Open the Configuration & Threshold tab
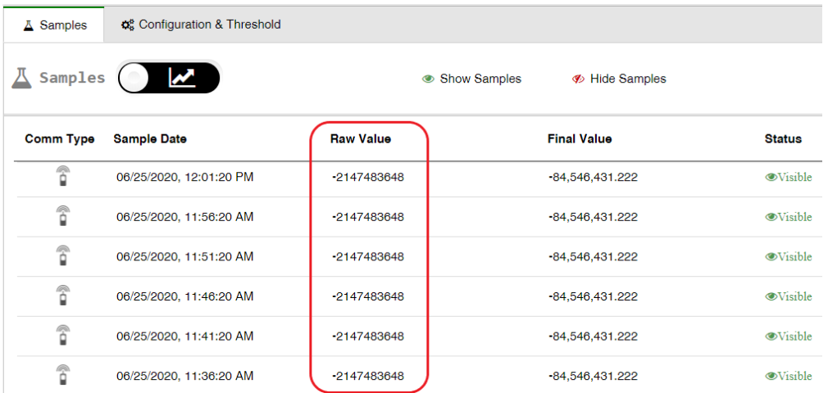Viewport: 828px width, 393px height. tap(201, 25)
